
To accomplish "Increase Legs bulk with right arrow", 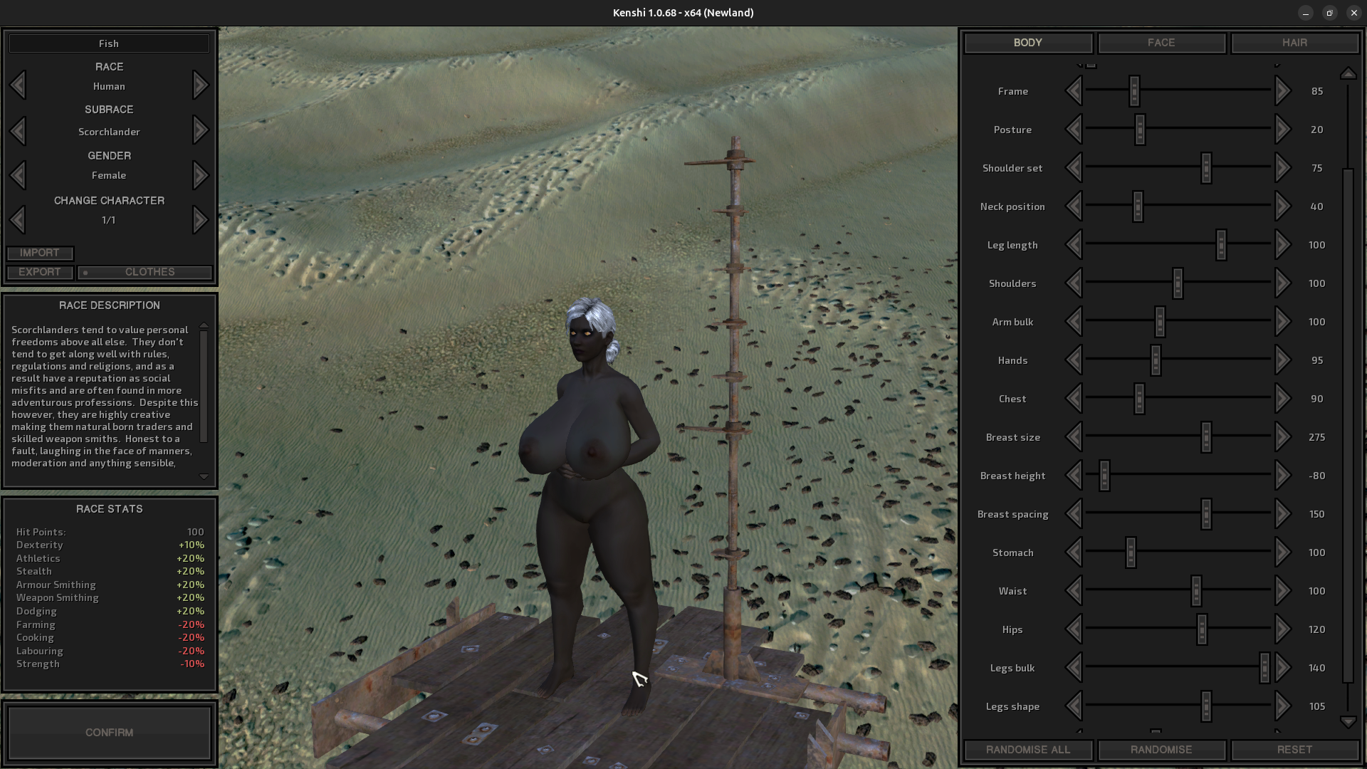I will (1282, 668).
